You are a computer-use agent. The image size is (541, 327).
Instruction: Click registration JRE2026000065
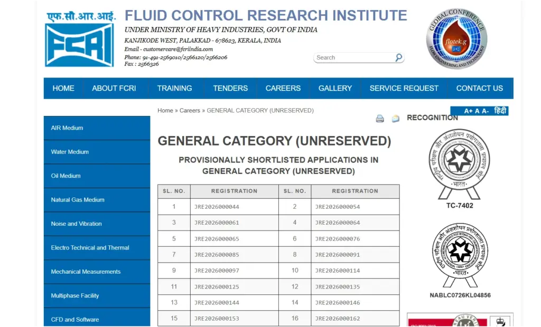pyautogui.click(x=217, y=239)
